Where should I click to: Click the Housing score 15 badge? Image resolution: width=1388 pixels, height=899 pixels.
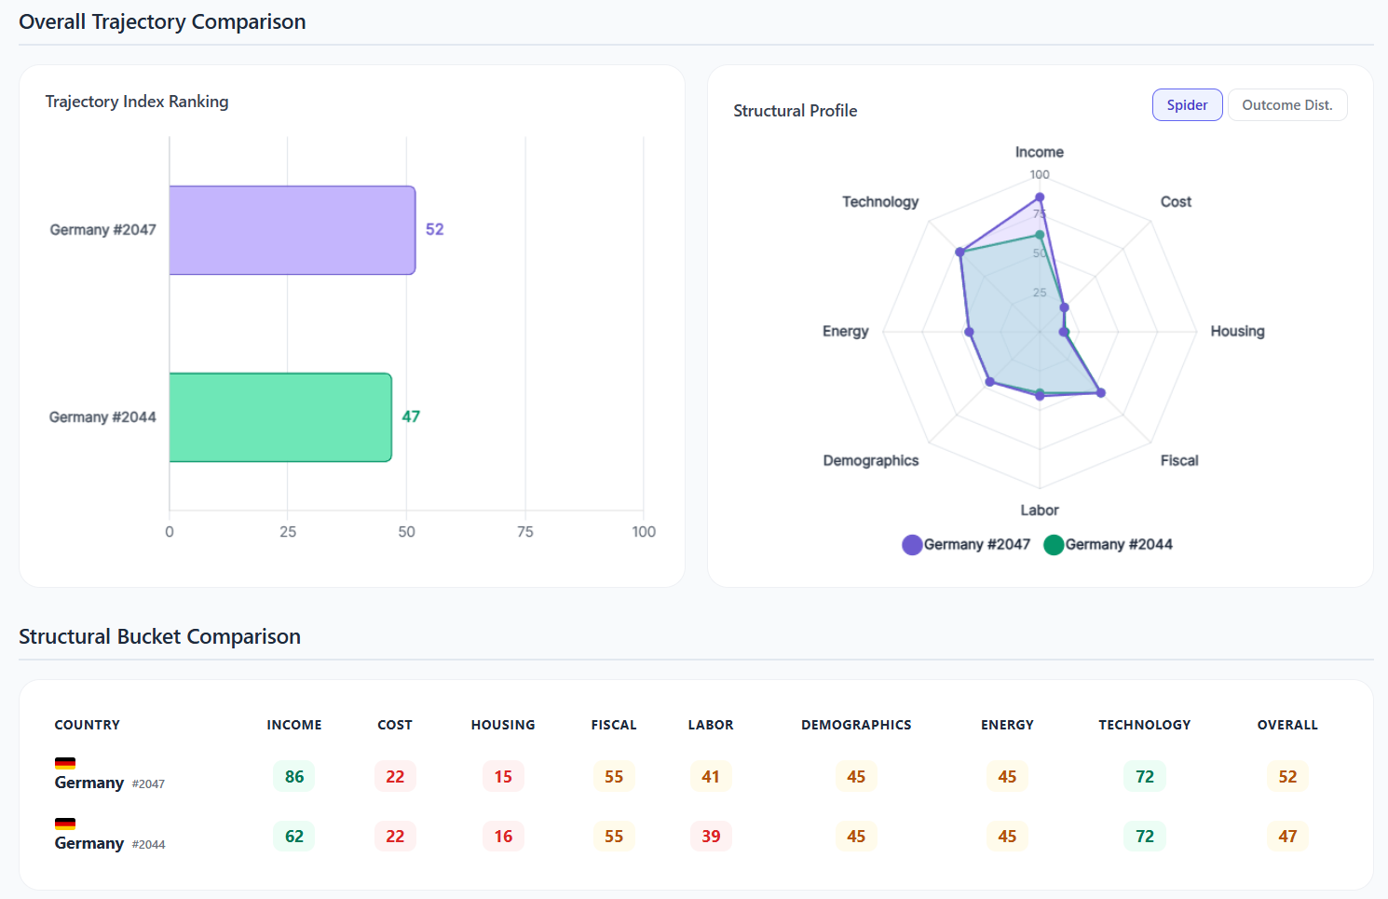coord(503,777)
